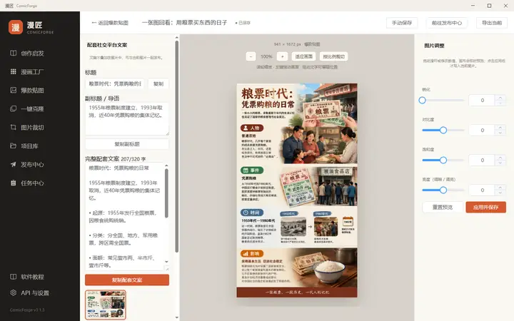514x321 pixels.
Task: Click the 重置预览 button
Action: coord(443,207)
